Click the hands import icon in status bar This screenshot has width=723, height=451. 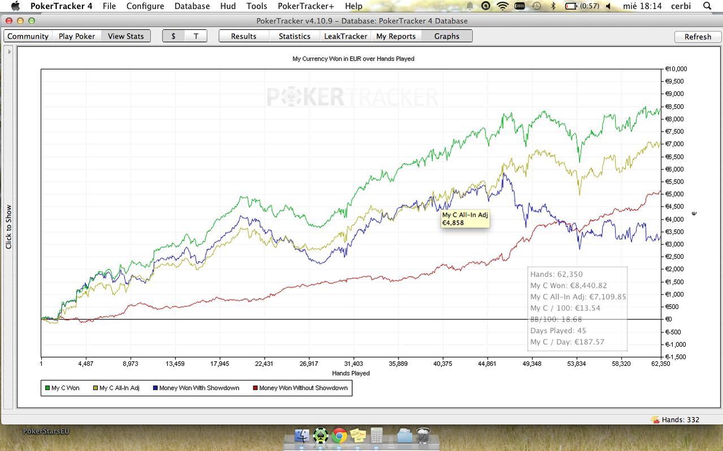(655, 419)
